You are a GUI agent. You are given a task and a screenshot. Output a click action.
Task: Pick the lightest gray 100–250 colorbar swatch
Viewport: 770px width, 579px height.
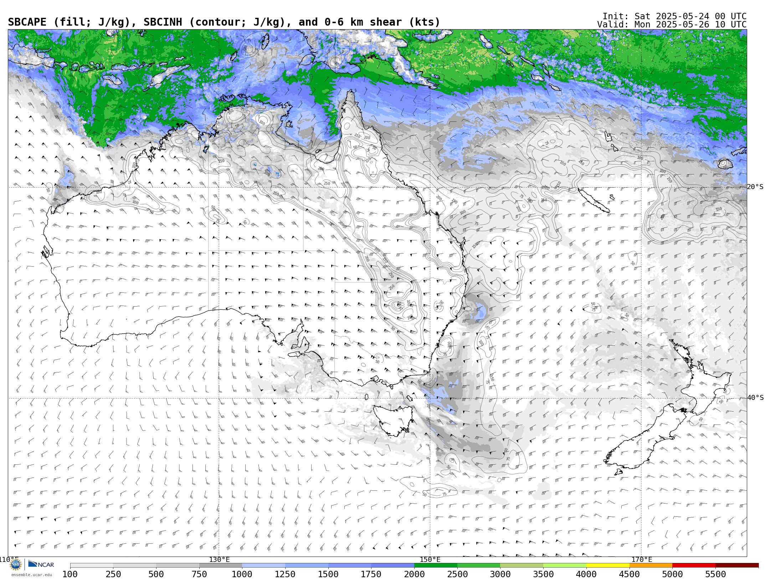click(92, 565)
